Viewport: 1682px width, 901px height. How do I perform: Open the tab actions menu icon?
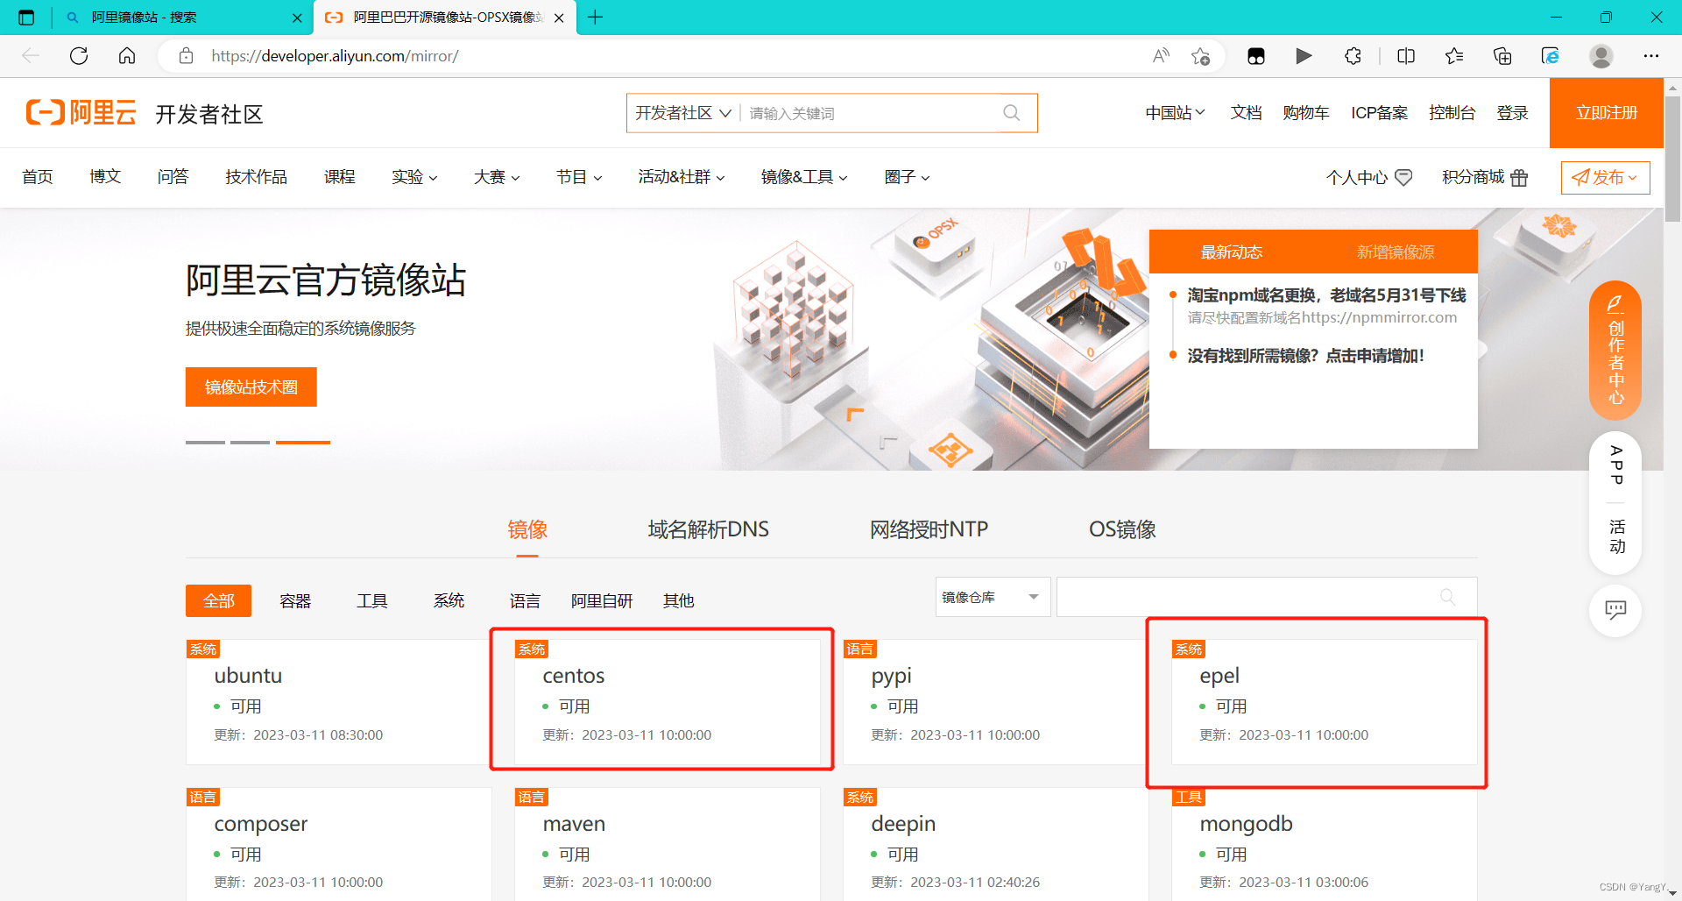pos(26,18)
